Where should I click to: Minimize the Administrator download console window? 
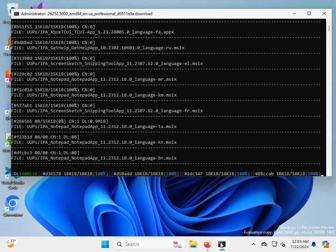pos(294,13)
